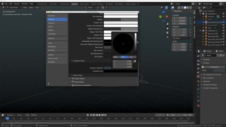The width and height of the screenshot is (226, 127).
Task: Open Add-ons section in Preferences
Action: (57, 38)
